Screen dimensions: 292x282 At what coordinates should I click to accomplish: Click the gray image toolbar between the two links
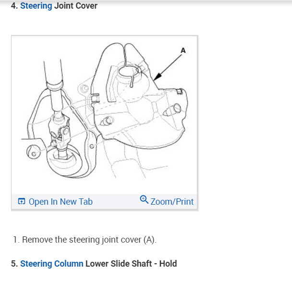click(116, 202)
